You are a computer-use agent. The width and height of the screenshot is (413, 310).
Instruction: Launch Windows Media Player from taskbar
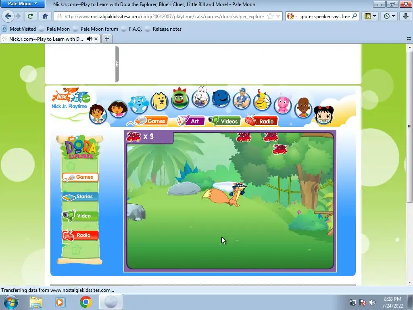[x=60, y=302]
